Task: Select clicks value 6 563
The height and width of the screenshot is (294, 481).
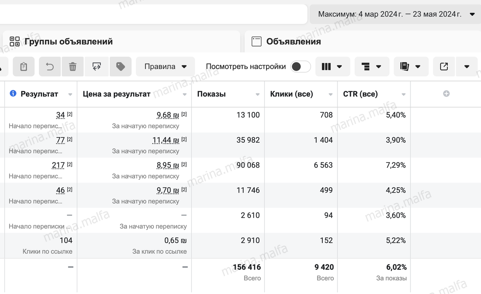Action: click(x=323, y=165)
